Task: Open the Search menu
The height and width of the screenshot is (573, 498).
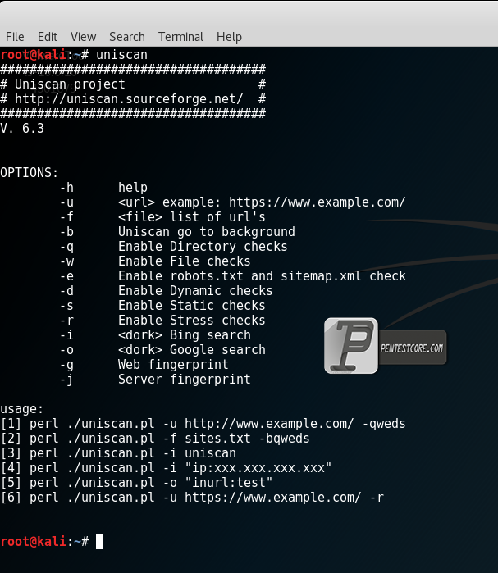Action: pos(127,37)
